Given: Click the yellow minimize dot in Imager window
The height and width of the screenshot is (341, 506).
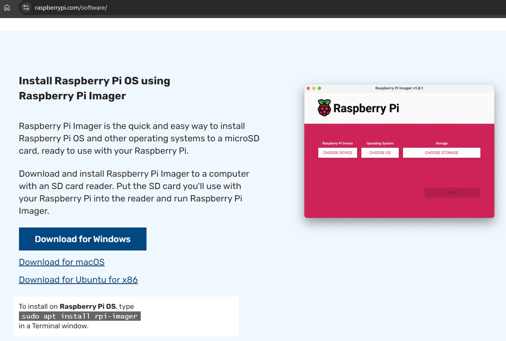Looking at the screenshot, I should coord(314,88).
